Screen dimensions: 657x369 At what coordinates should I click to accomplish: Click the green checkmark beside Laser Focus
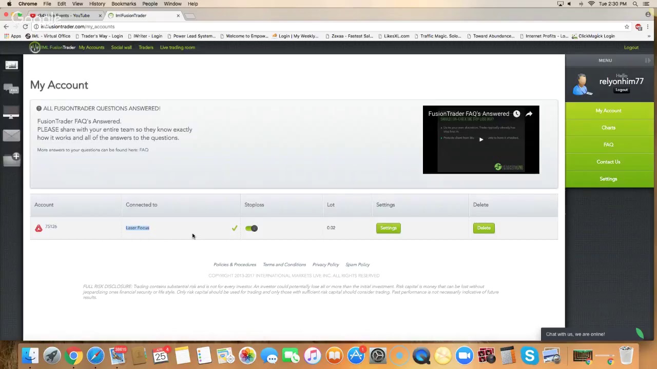coord(235,228)
